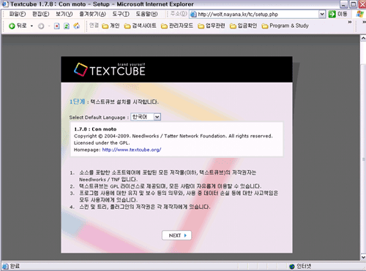
Task: Click the vertical scrollbar up arrow
Action: point(363,38)
